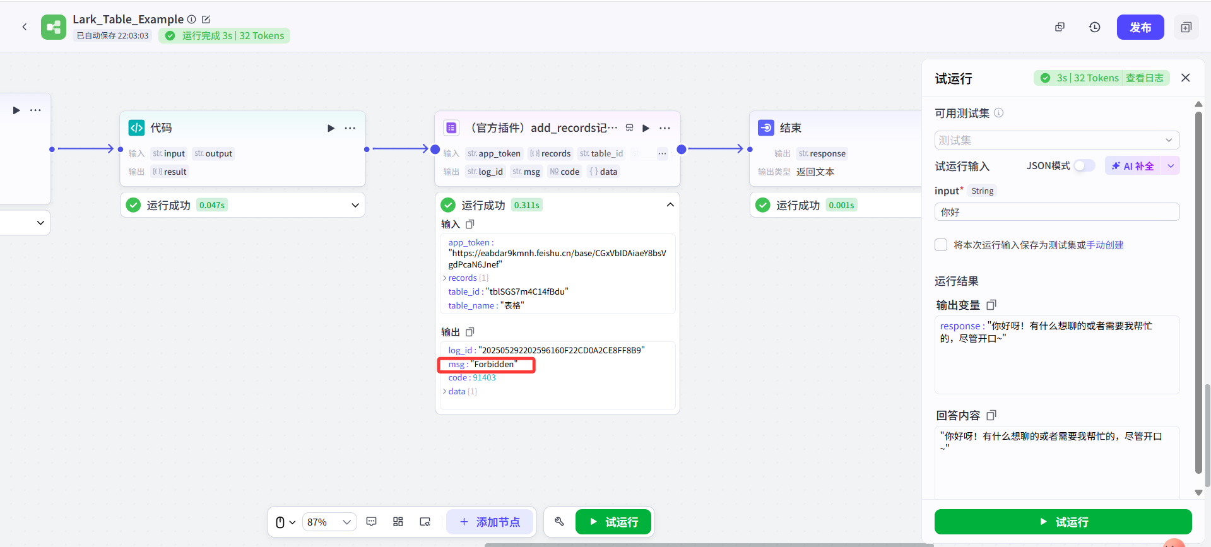This screenshot has width=1211, height=547.
Task: Click the duplicate workflow icon in header
Action: 1060,27
